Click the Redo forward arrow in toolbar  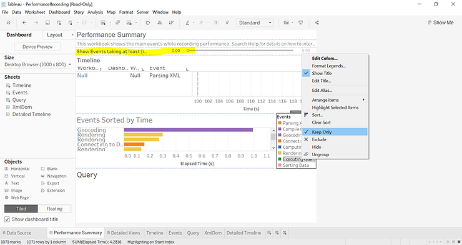point(36,22)
